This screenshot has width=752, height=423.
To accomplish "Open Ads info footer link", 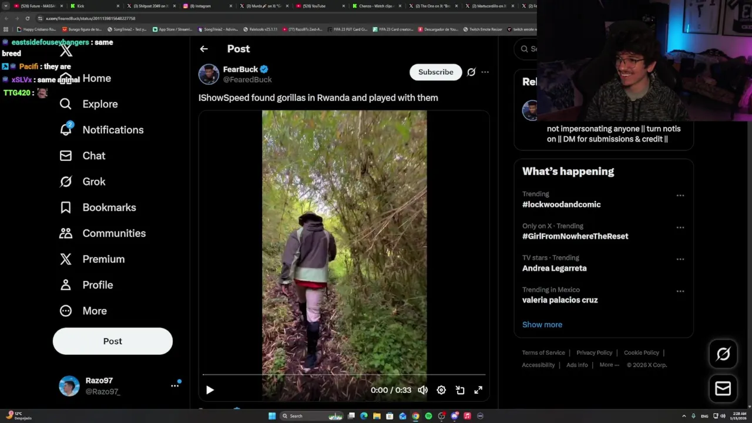I will pyautogui.click(x=577, y=365).
